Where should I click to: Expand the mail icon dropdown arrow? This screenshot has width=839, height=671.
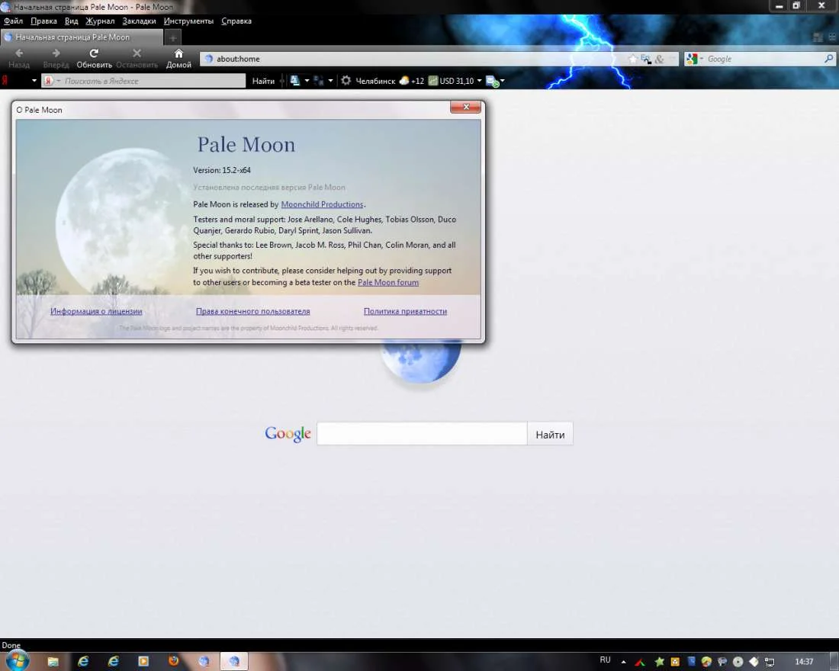click(x=503, y=81)
